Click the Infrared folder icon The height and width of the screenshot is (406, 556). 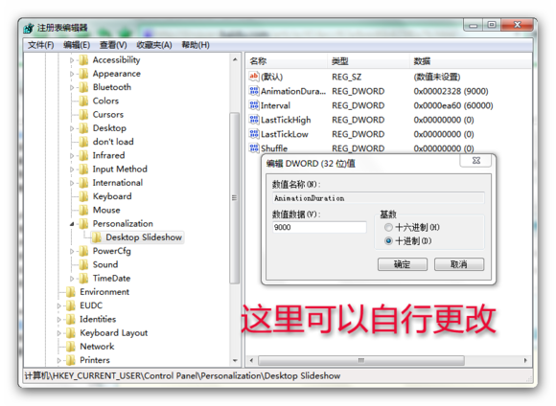tap(83, 155)
